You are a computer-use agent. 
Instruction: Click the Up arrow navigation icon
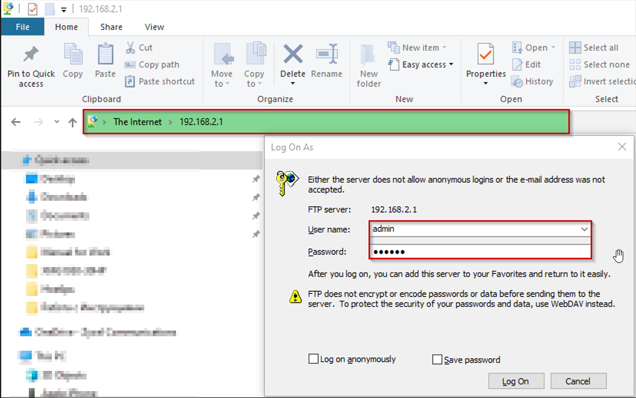[72, 122]
